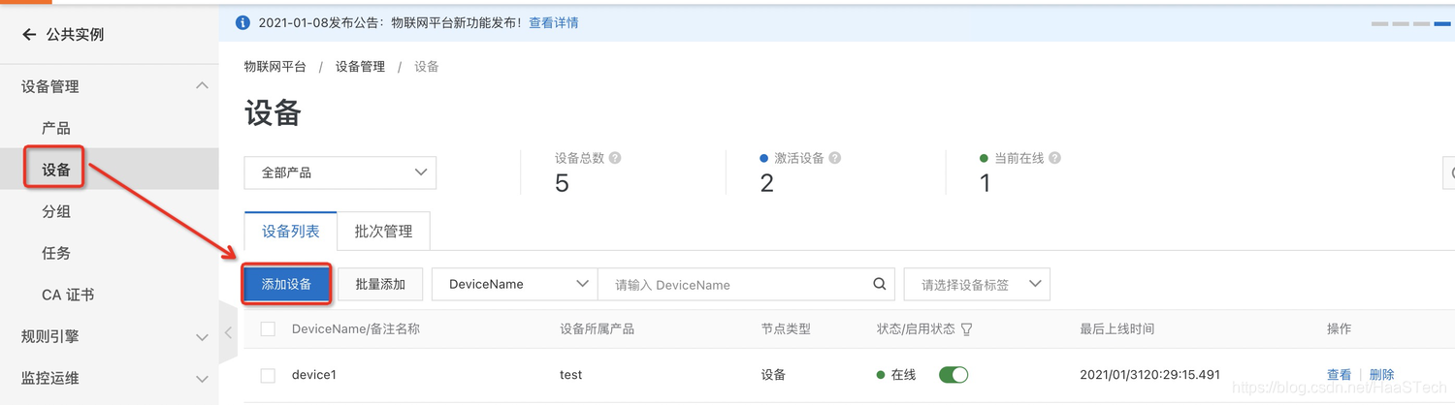Collapse the sidebar with the handle arrow
The image size is (1455, 405).
(x=229, y=332)
